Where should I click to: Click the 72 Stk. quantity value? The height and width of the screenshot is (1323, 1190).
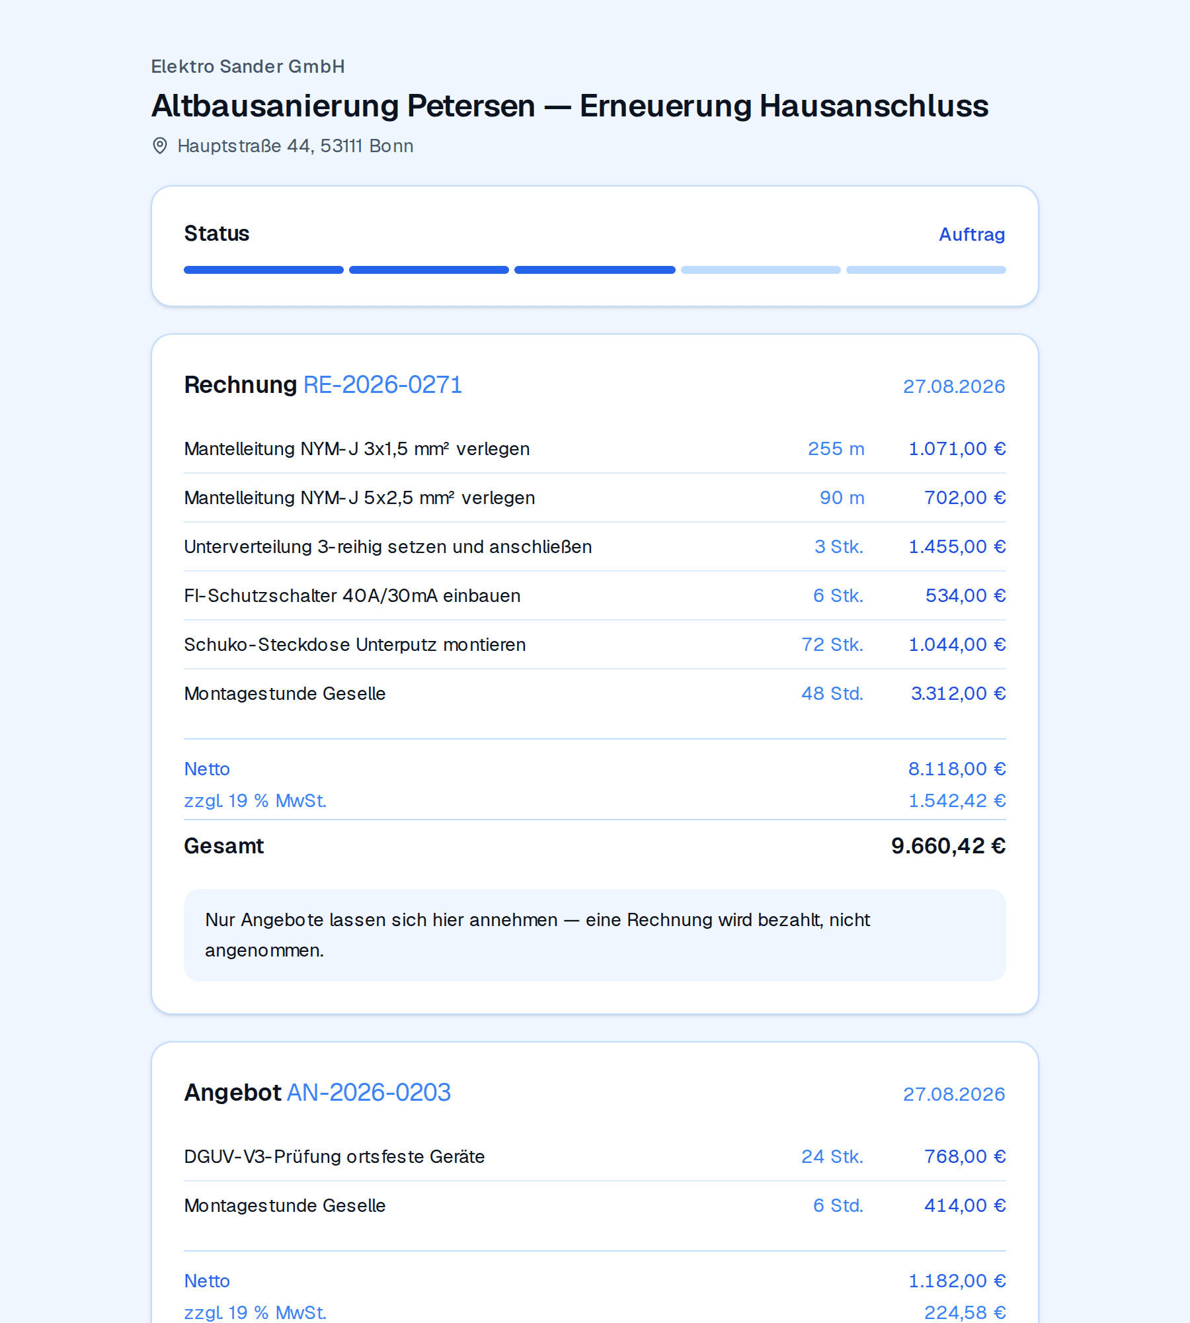coord(832,644)
